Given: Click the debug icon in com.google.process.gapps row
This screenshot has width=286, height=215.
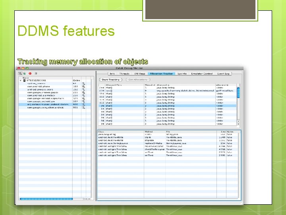Looking at the screenshot, I should coord(83,92).
